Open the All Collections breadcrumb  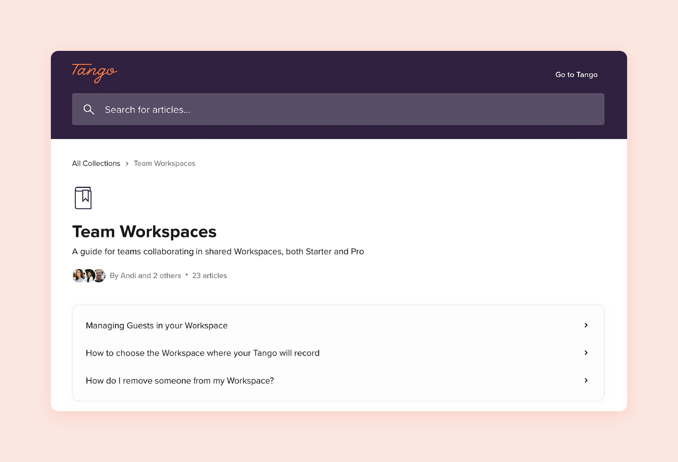pyautogui.click(x=96, y=163)
